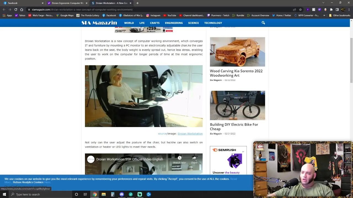Open Home / Twitter bookmark
Viewport: 353px width, 198px height.
[281, 15]
